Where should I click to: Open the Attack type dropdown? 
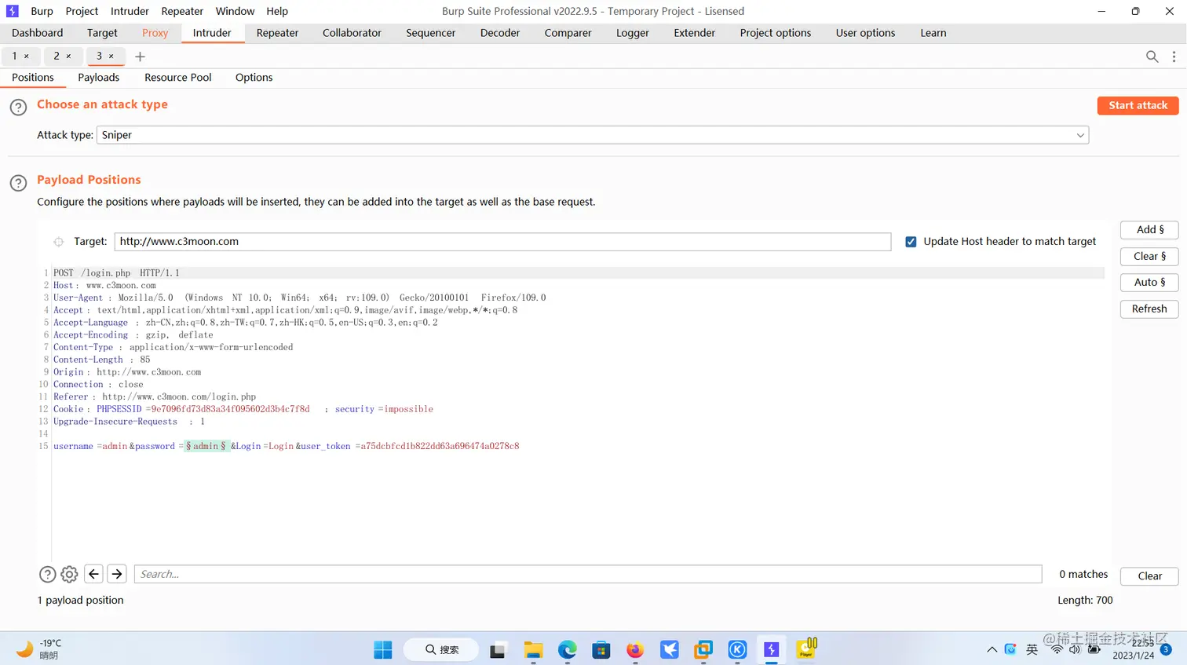tap(593, 135)
